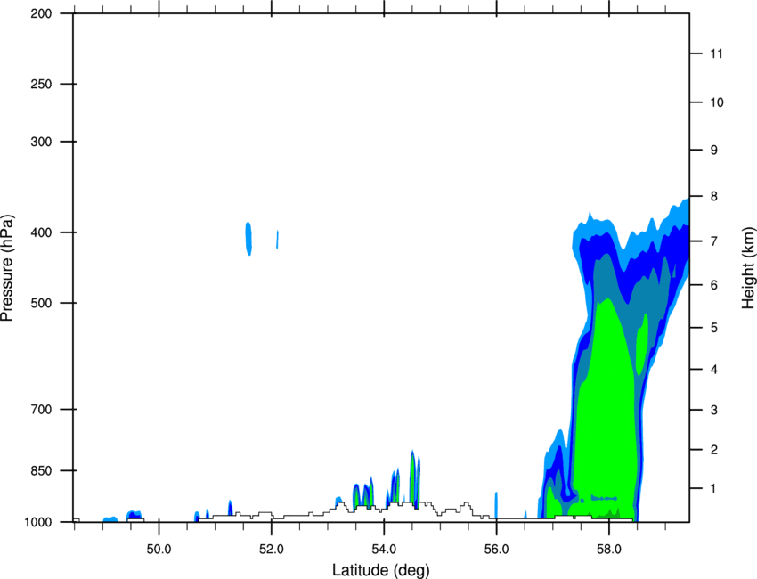Pick the 11 km height label
The height and width of the screenshot is (579, 757).
click(716, 53)
